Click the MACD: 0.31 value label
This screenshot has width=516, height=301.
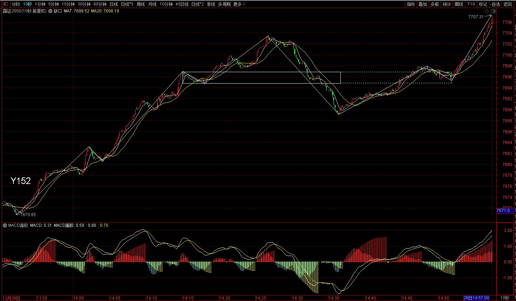click(41, 225)
